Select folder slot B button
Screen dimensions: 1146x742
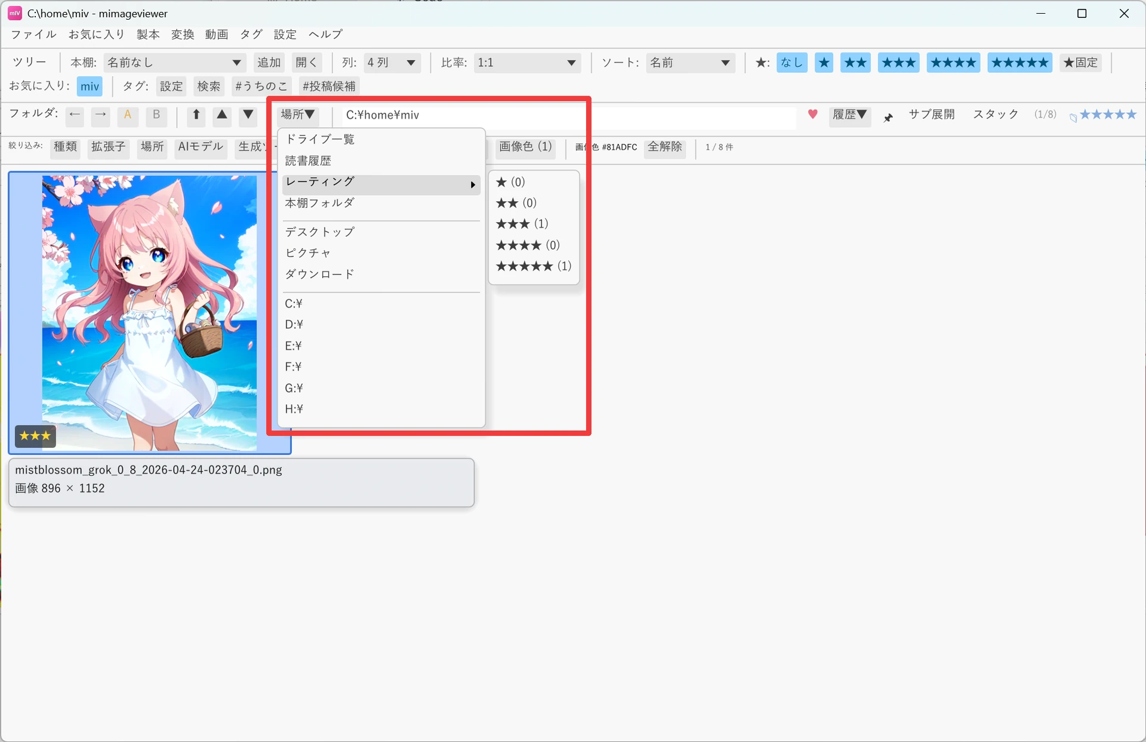coord(156,115)
